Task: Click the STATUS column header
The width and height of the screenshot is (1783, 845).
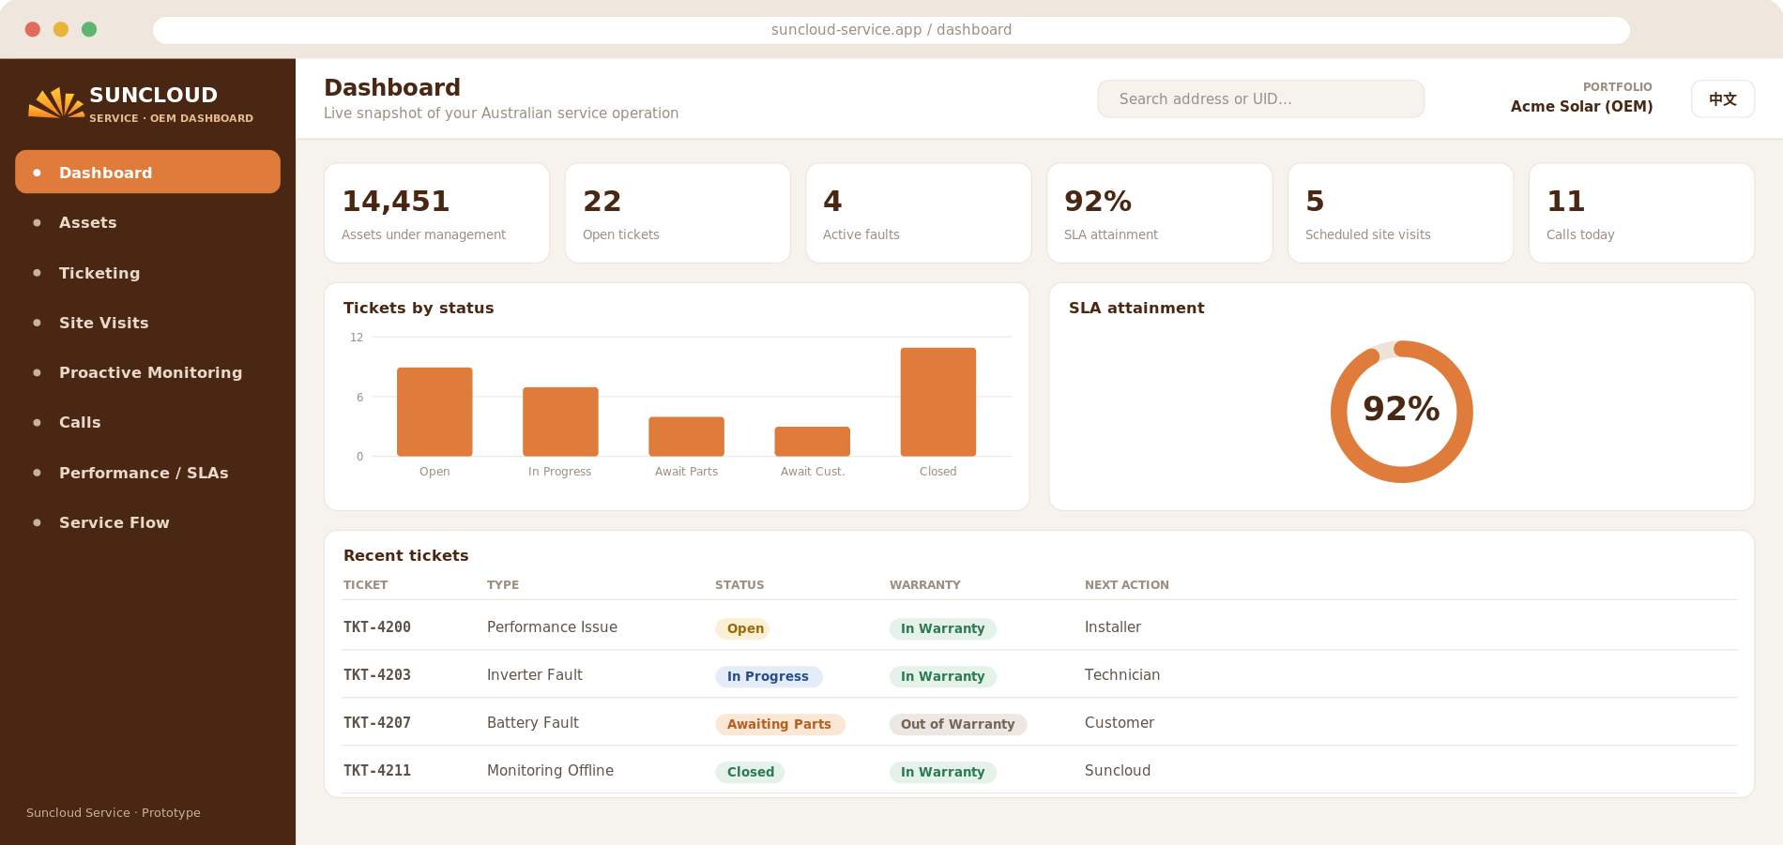Action: [739, 584]
